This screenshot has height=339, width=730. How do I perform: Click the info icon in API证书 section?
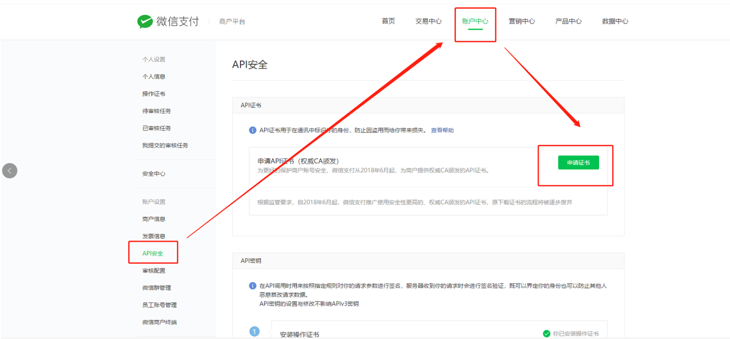click(252, 130)
